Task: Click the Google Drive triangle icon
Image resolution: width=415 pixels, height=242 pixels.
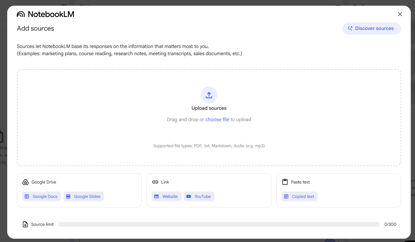Action: click(x=26, y=182)
